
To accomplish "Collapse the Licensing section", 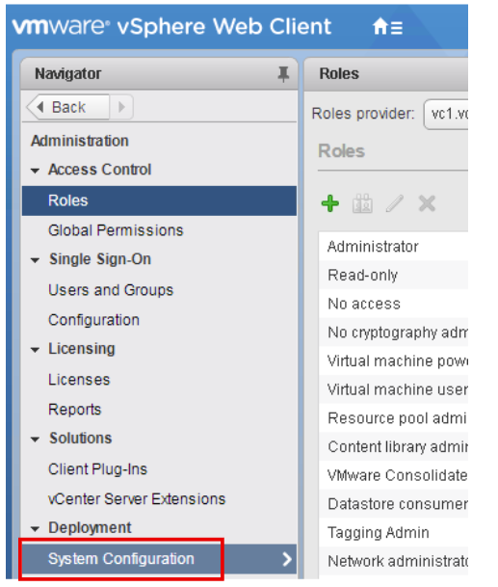I will [x=35, y=350].
